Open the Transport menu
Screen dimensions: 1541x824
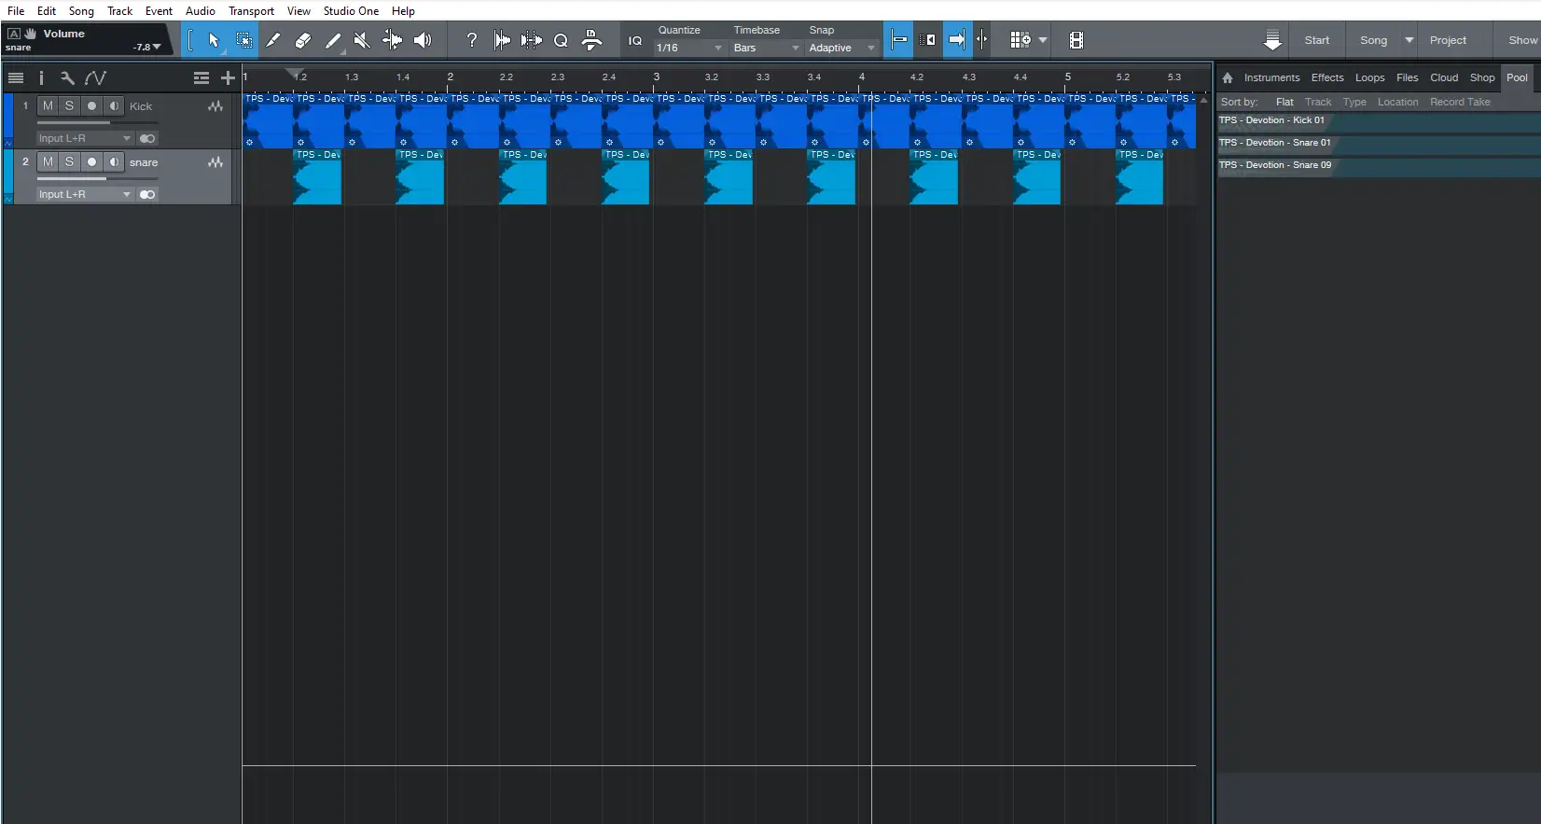pos(251,11)
